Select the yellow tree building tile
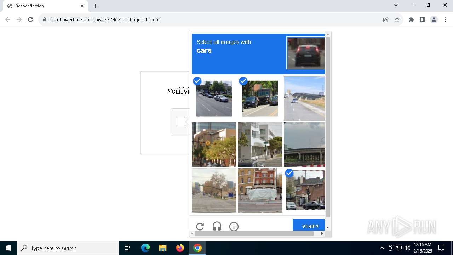 tap(214, 144)
